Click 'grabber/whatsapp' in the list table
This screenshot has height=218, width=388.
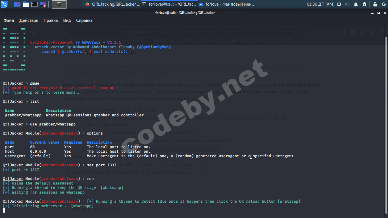click(x=23, y=115)
